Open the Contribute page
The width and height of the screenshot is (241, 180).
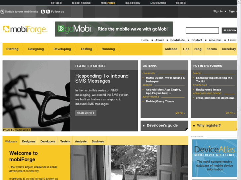(x=178, y=40)
